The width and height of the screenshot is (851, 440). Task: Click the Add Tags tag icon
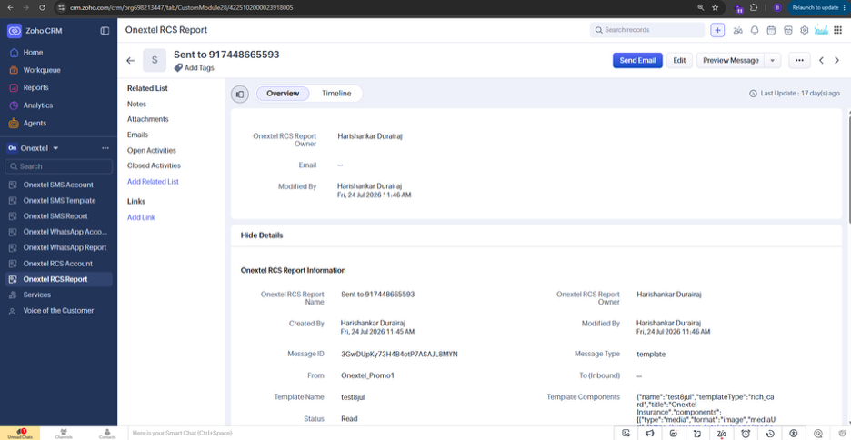(178, 68)
